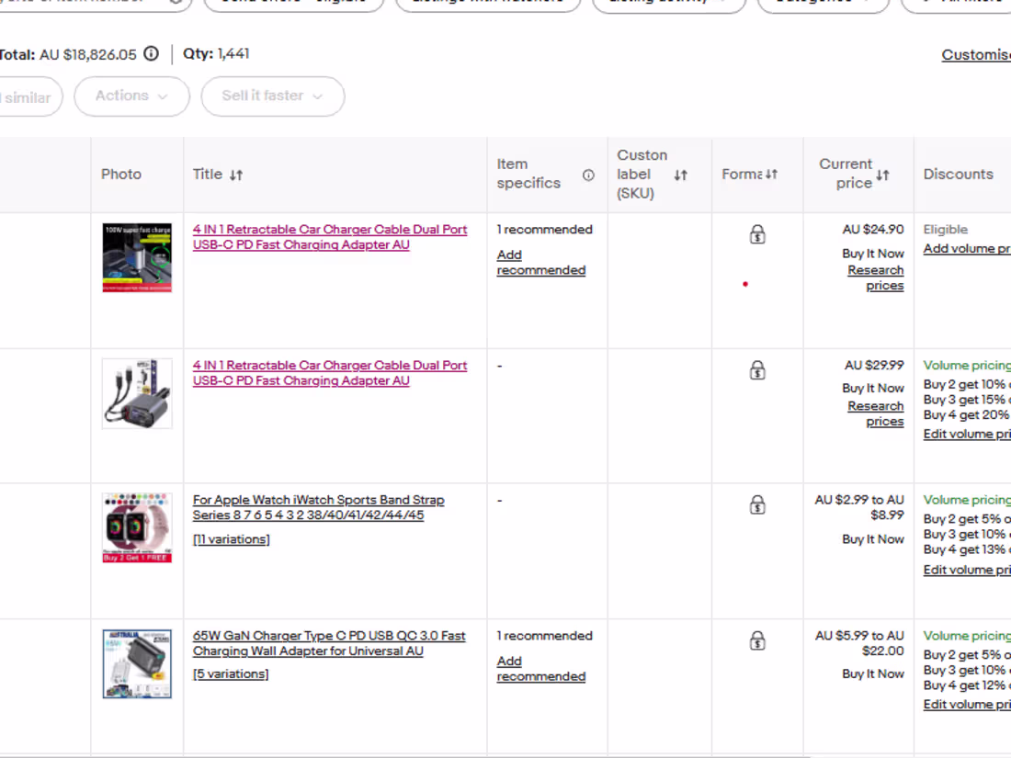Click the padlock Format icon on first listing
This screenshot has height=758, width=1011.
coord(757,234)
